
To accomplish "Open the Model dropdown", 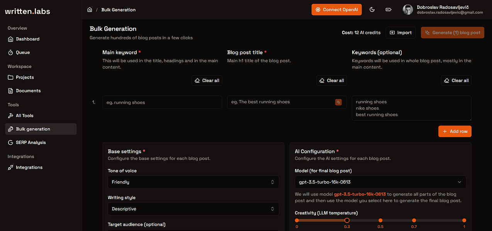I will (x=380, y=182).
